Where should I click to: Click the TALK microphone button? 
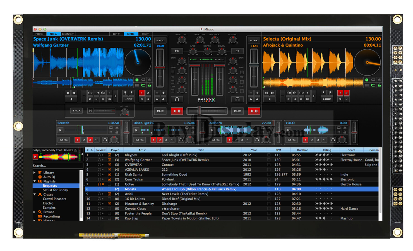pos(77,111)
